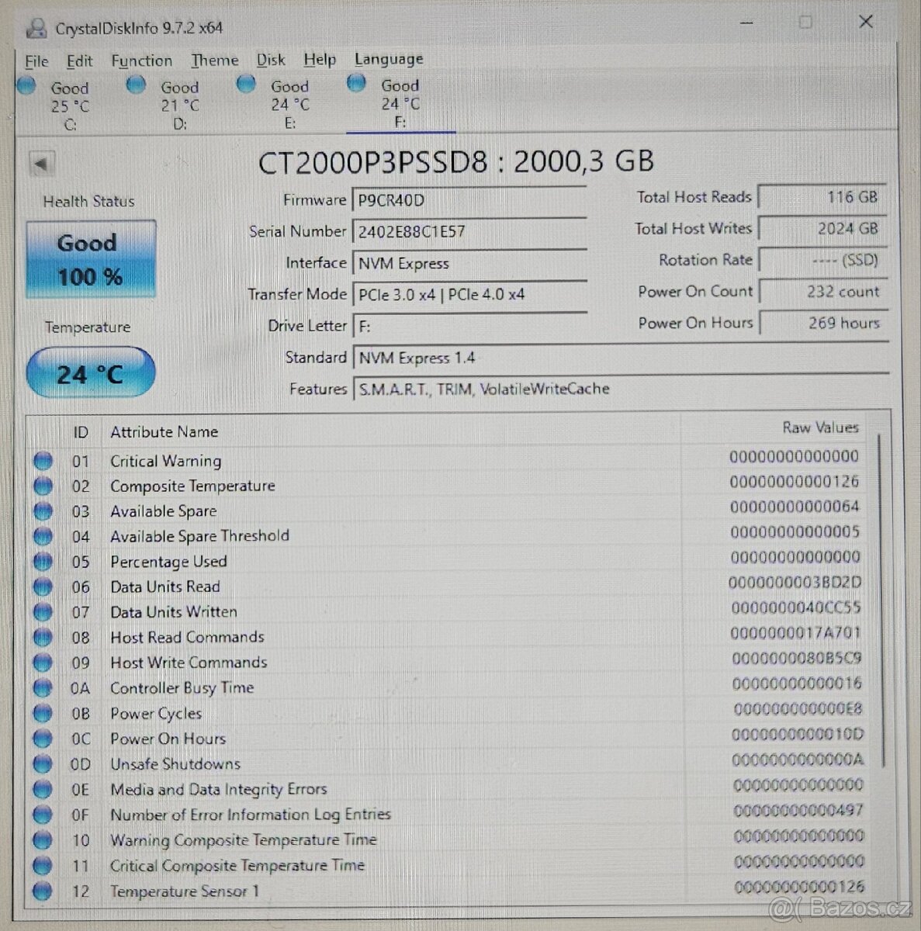Click the drive E: health indicator icon

coord(245,83)
